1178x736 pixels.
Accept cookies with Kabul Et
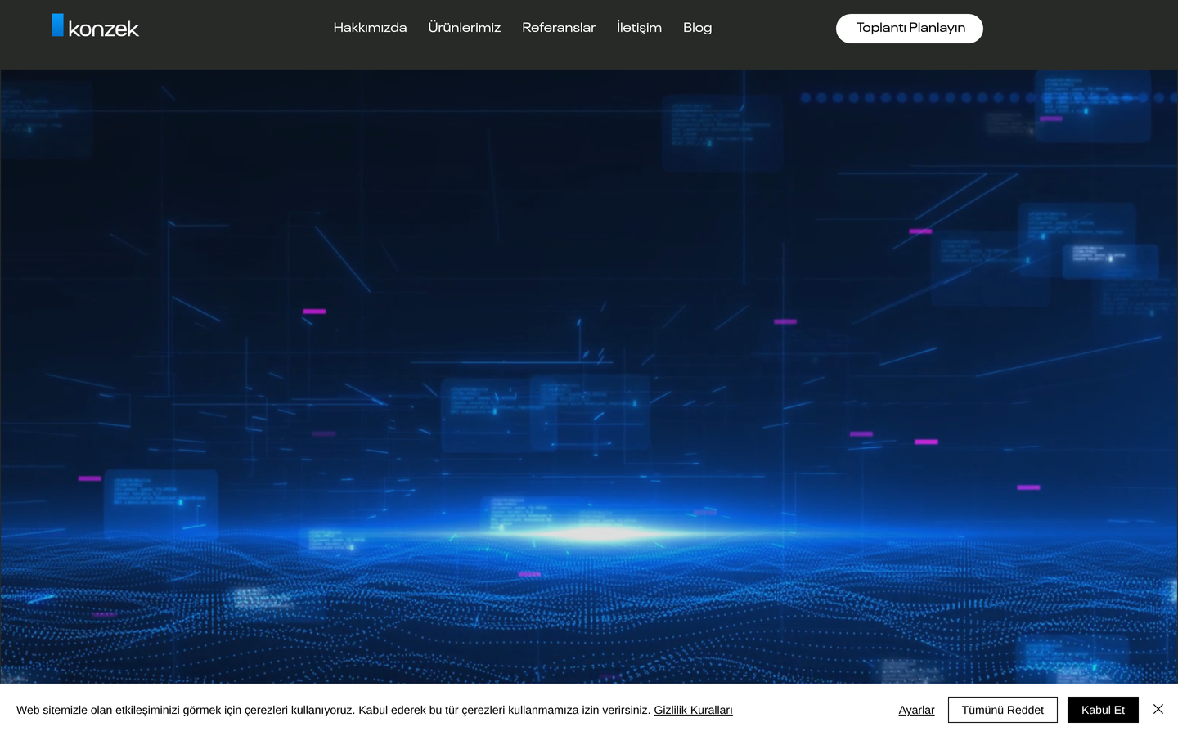[x=1103, y=710]
